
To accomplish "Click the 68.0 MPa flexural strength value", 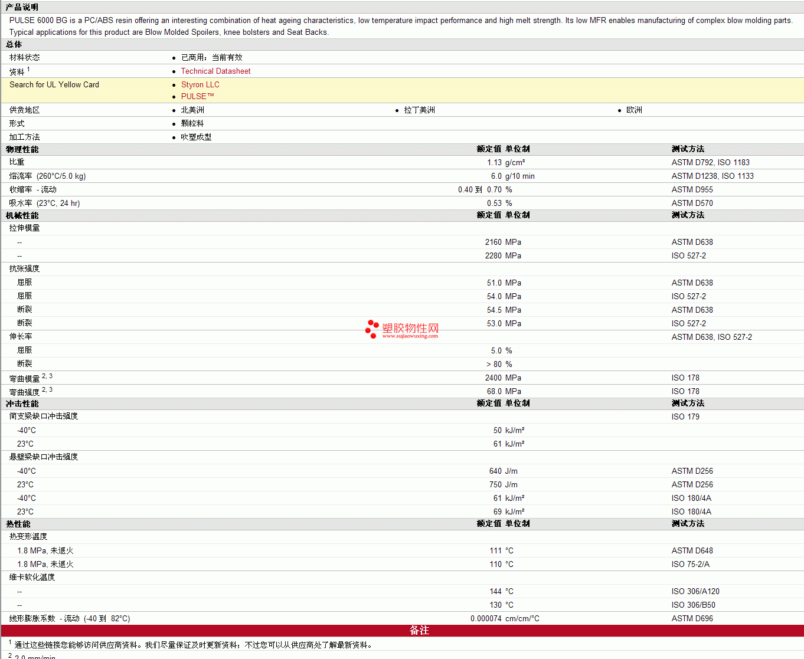I will pos(504,391).
